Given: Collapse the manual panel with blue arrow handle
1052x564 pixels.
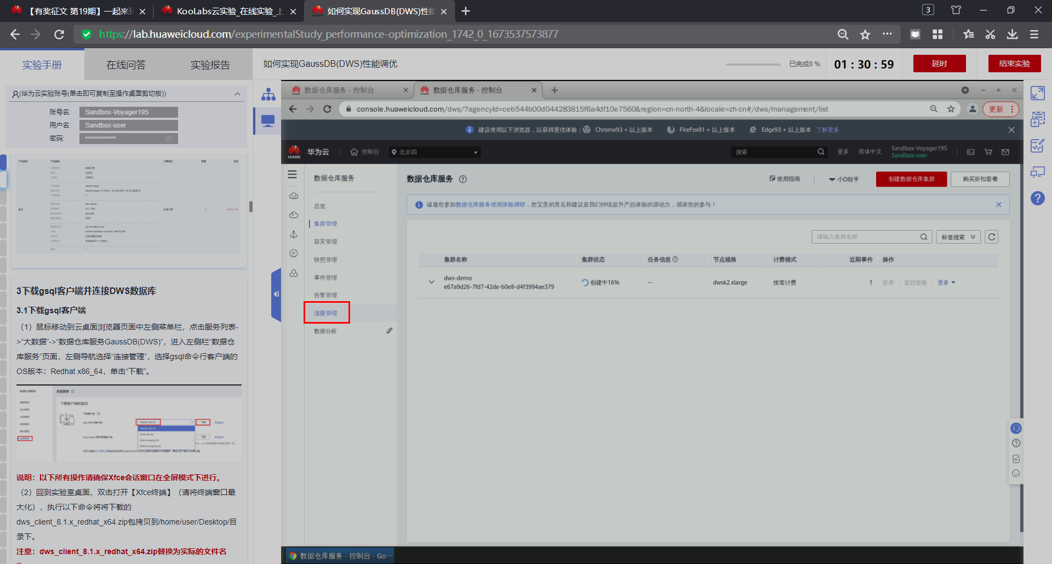Looking at the screenshot, I should point(276,294).
